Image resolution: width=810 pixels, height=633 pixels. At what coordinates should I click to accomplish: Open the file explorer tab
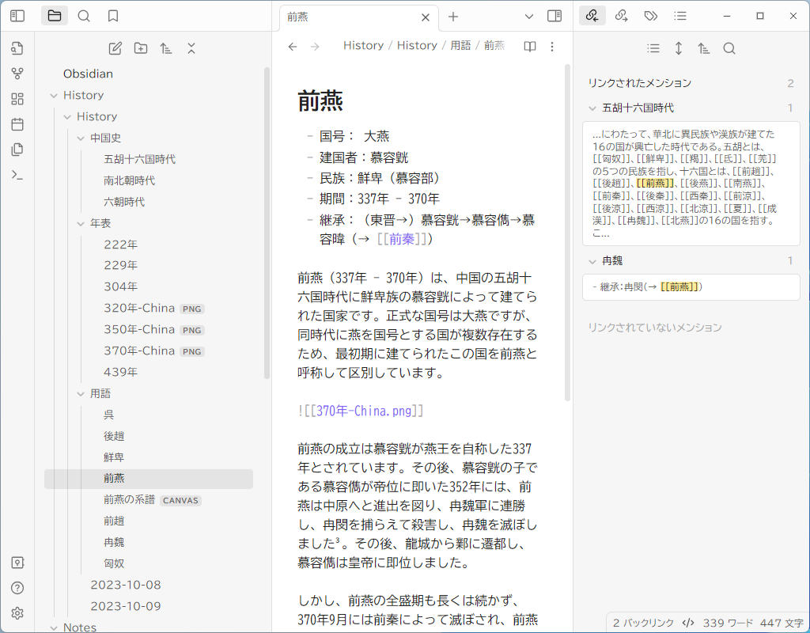click(x=55, y=16)
